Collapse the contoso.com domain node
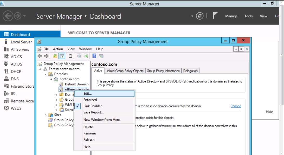The image size is (284, 155). coord(51,79)
